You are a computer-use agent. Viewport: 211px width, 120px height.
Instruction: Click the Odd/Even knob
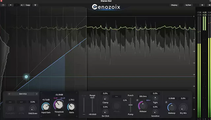(x=33, y=108)
